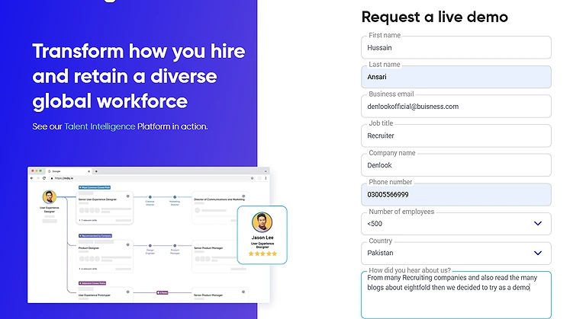The height and width of the screenshot is (319, 586).
Task: Focus the Last name field with Ansari
Action: tap(456, 77)
